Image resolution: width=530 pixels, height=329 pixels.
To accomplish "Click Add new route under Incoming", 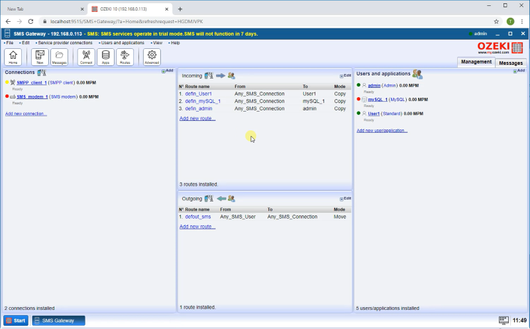I will [197, 118].
